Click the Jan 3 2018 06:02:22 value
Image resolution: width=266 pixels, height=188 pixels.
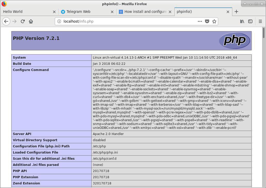pos(109,64)
